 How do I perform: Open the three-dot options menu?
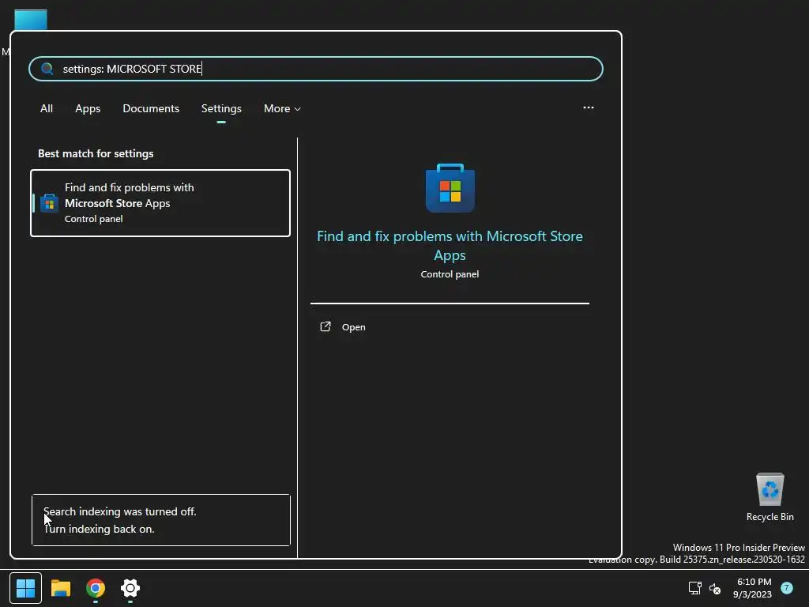588,107
